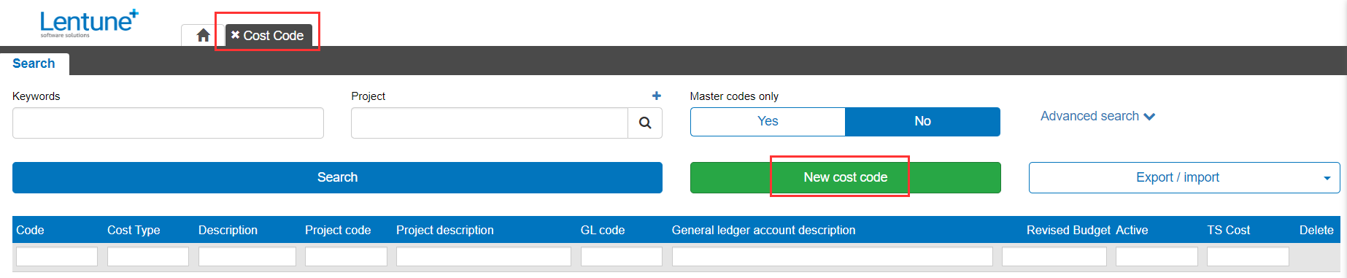Sort by the Active column header
Image resolution: width=1347 pixels, height=278 pixels.
(1132, 230)
